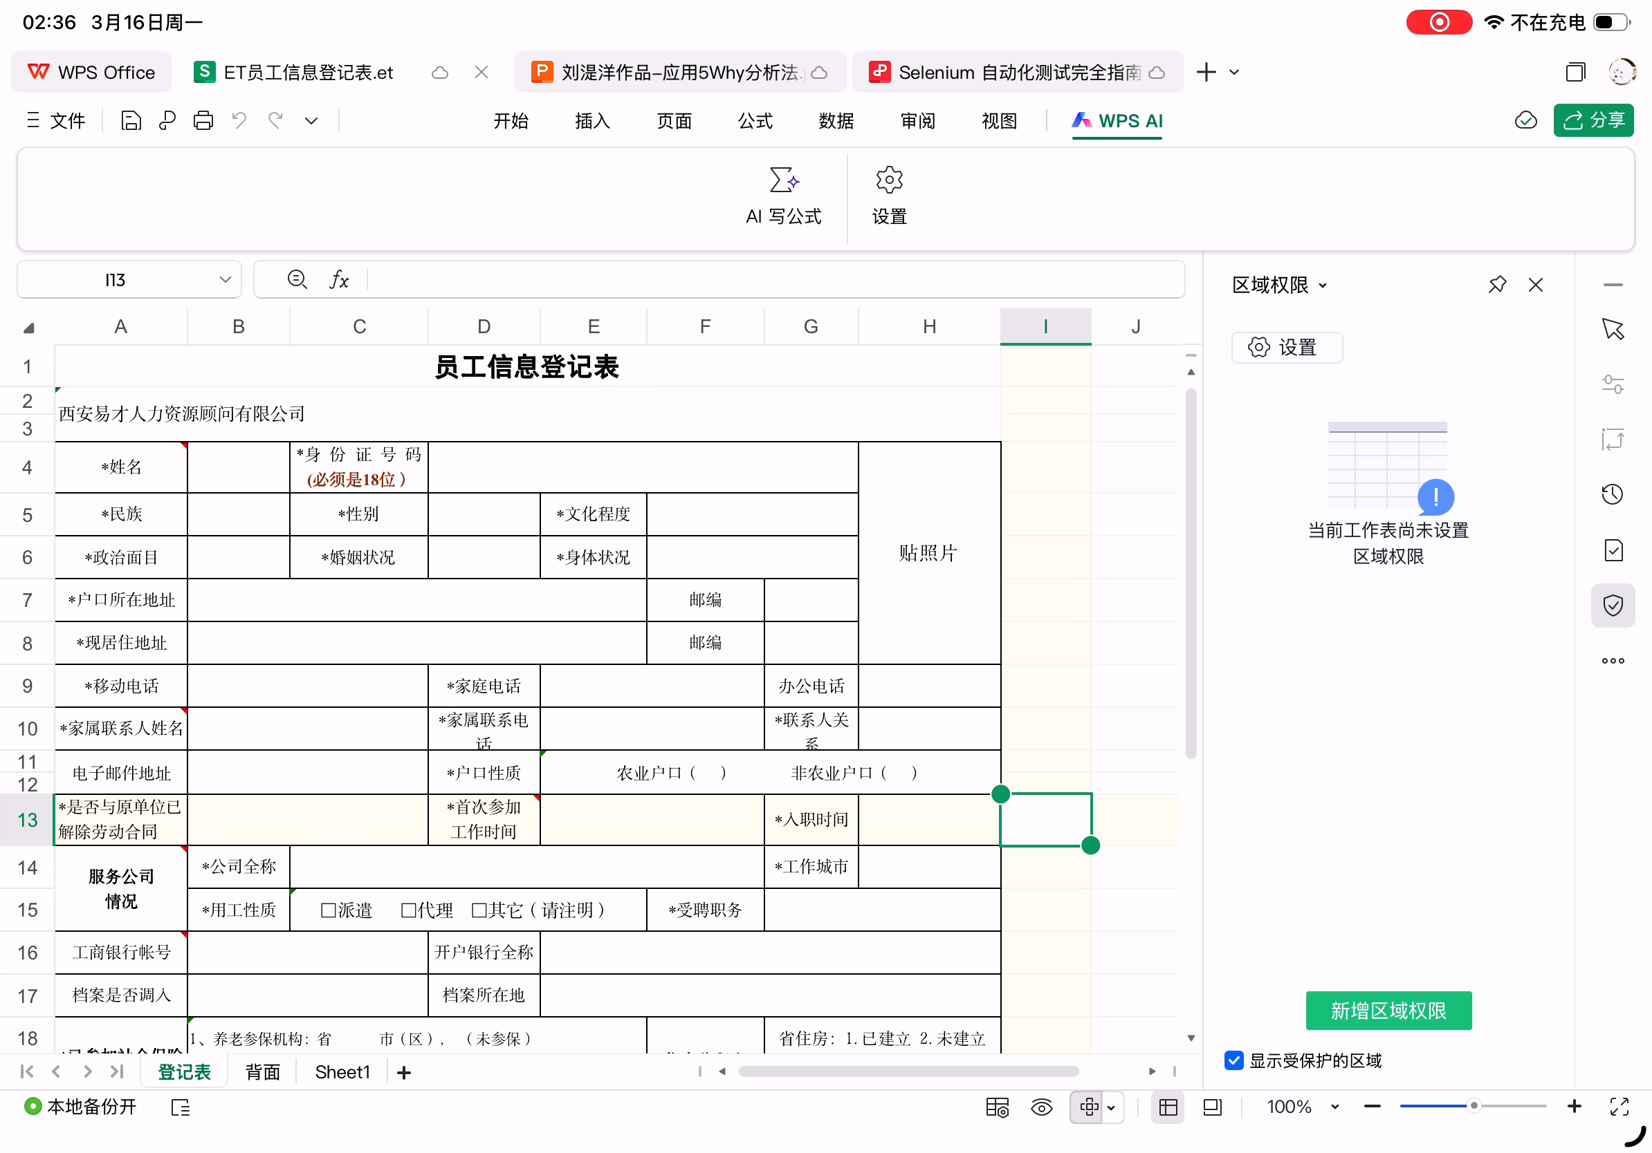Click the green 分享 button
Viewport: 1652px width, 1153px height.
click(x=1593, y=120)
